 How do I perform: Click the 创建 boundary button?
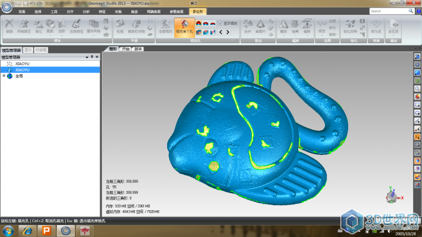(x=333, y=21)
